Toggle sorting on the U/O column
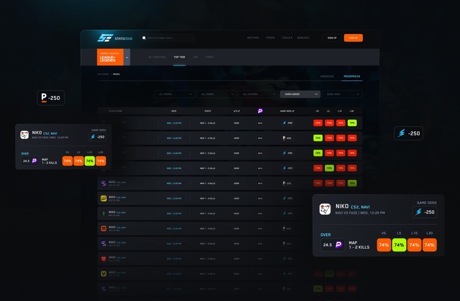Image resolution: width=460 pixels, height=301 pixels. [239, 111]
